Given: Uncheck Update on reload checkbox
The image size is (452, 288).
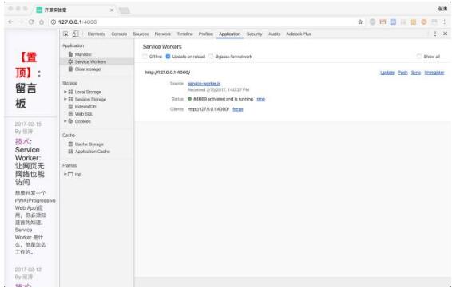Looking at the screenshot, I should pos(168,57).
